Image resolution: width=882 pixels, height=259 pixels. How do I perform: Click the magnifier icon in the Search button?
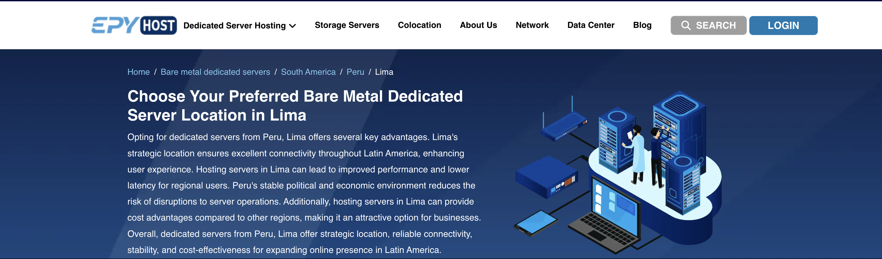pos(686,25)
